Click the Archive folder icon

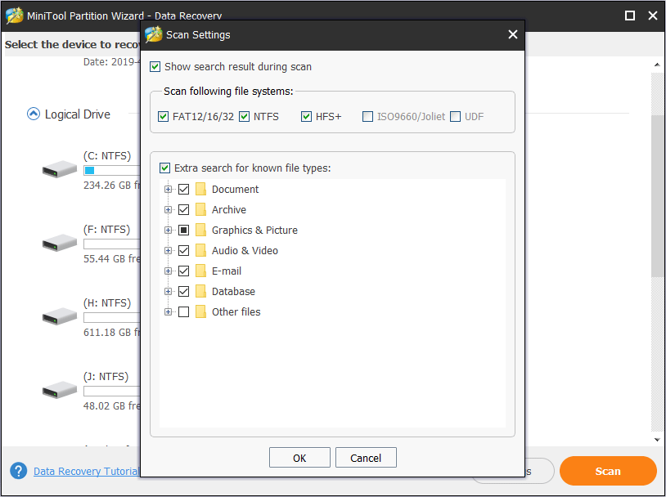[200, 209]
